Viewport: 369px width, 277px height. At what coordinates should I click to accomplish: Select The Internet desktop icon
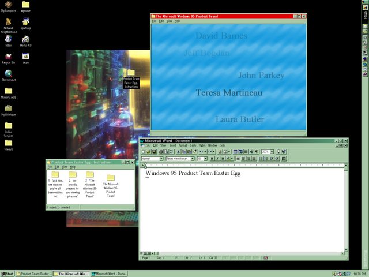9,76
